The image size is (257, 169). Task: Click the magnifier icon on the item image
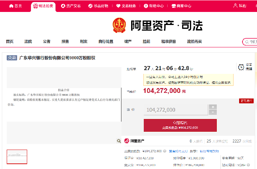coord(119,141)
